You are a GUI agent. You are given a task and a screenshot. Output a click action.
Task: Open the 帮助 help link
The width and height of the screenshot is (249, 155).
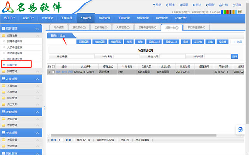click(x=157, y=5)
